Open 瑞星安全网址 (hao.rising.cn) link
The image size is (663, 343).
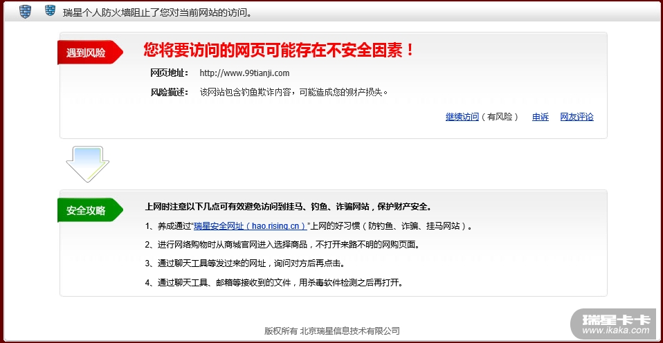click(x=251, y=226)
